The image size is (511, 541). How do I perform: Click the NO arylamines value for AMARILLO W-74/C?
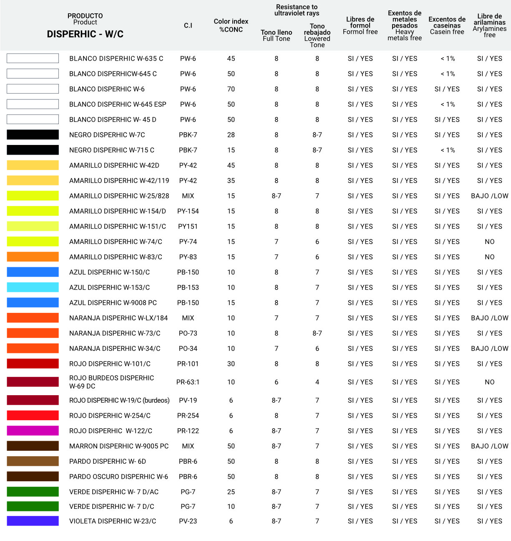click(489, 241)
